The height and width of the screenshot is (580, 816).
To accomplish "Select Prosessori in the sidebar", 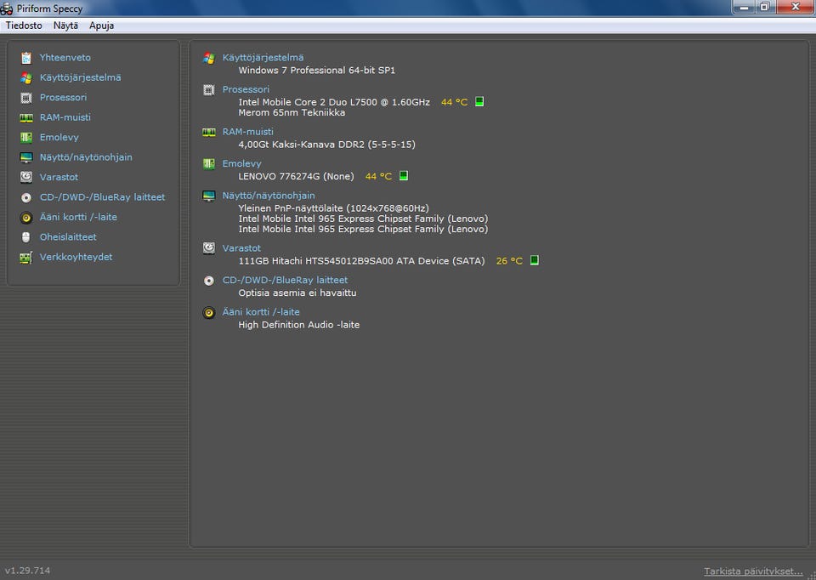I will point(63,97).
